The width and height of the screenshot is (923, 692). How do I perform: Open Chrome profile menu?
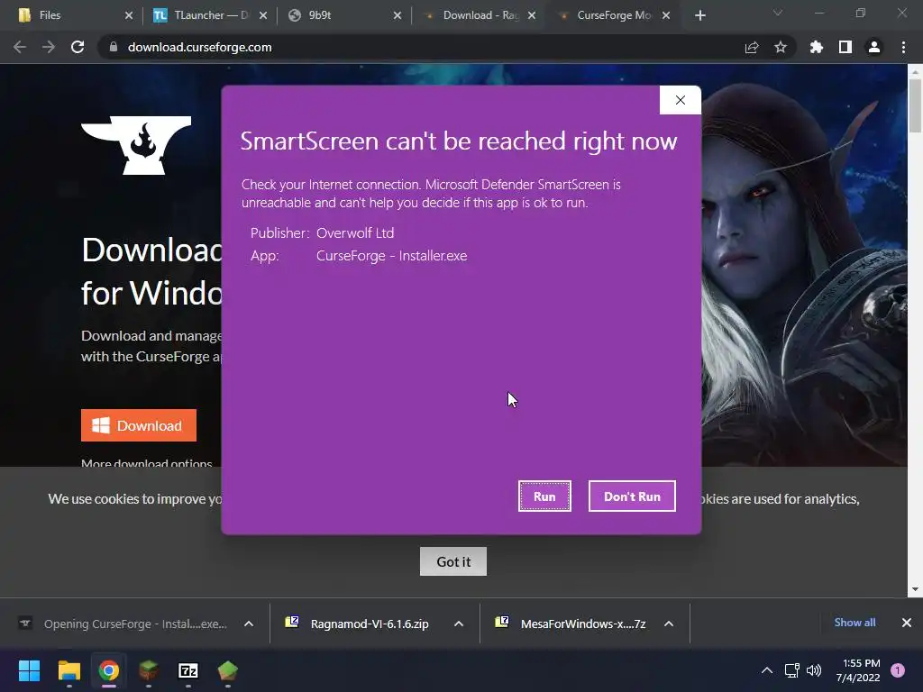(x=874, y=47)
